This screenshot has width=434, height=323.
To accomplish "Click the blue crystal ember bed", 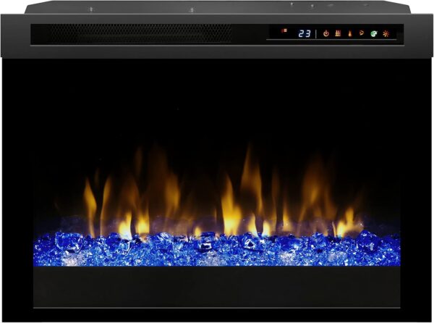I will click(217, 248).
